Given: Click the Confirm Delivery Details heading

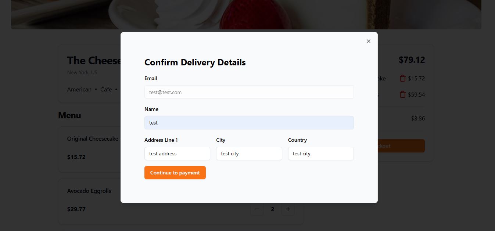Looking at the screenshot, I should (x=195, y=62).
